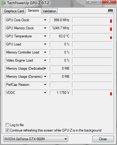The width and height of the screenshot is (117, 145).
Task: Click the 63.0 °C temperature value field
Action: (x=60, y=36)
